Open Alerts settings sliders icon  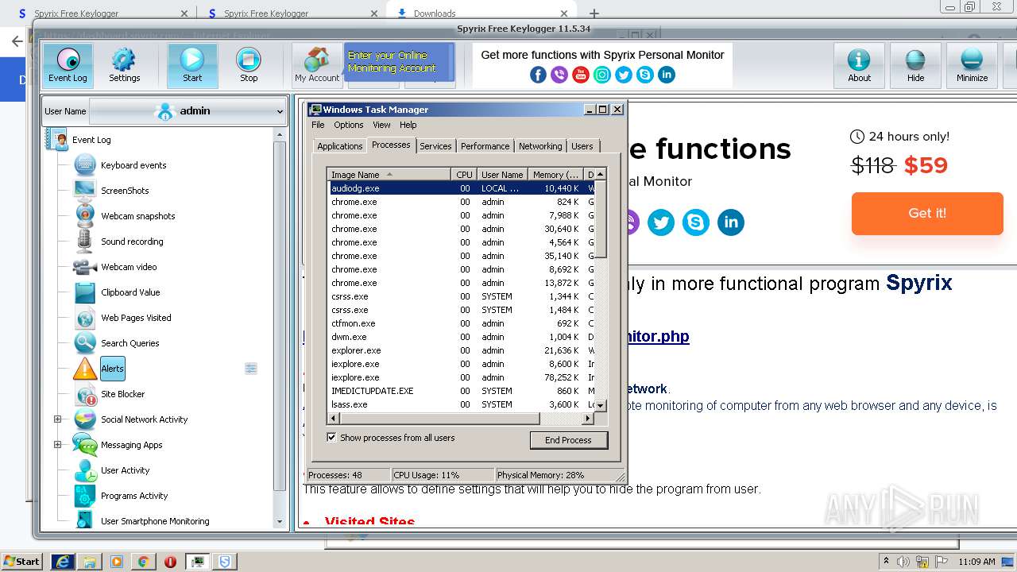(251, 369)
